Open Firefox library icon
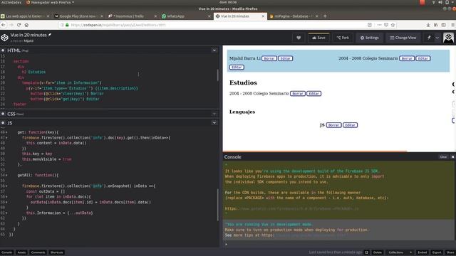Screen dimensions: 456x256 [436, 25]
